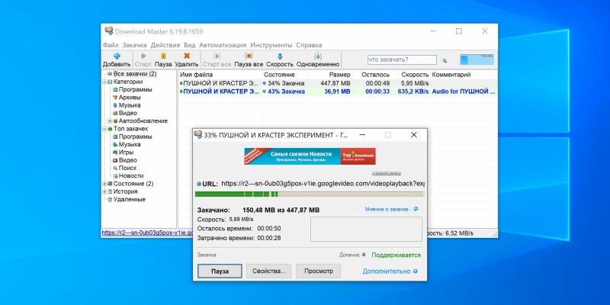The width and height of the screenshot is (610, 305).
Task: Expand the История tree node
Action: tap(104, 191)
